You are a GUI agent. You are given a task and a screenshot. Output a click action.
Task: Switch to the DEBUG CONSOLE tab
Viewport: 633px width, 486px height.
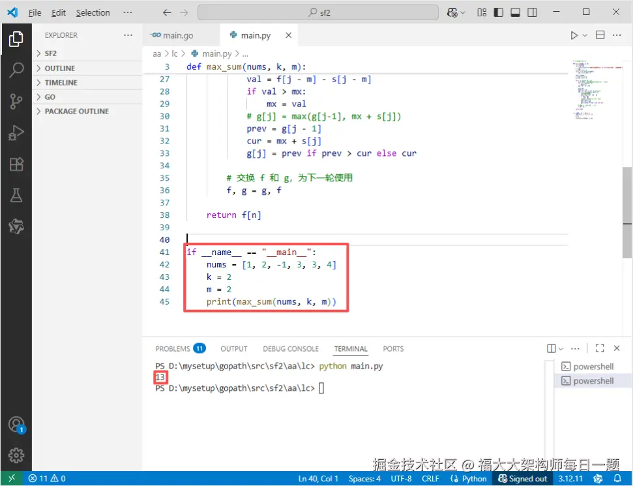291,348
